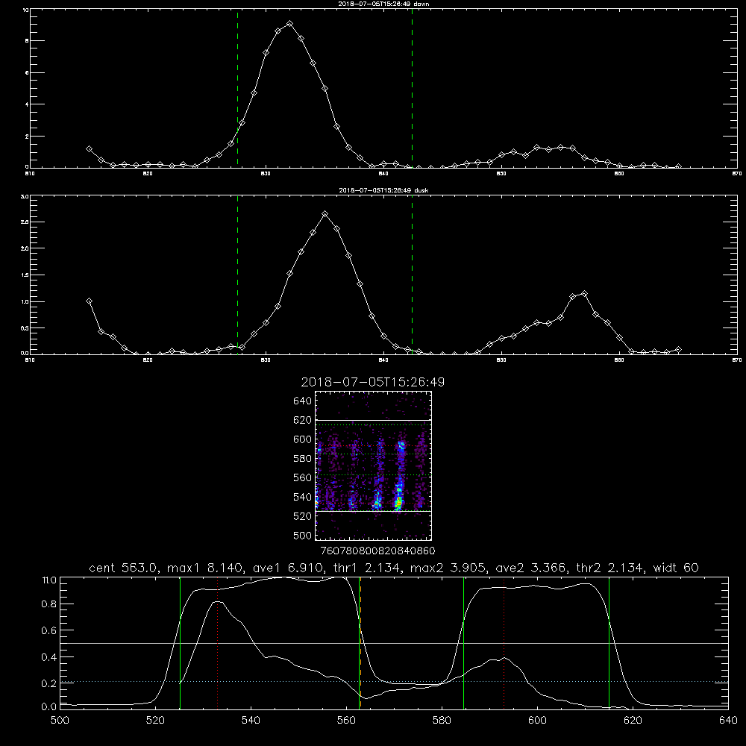Image resolution: width=746 pixels, height=746 pixels.
Task: Click the 1.0 y-axis label on dusk plot
Action: (x=25, y=301)
